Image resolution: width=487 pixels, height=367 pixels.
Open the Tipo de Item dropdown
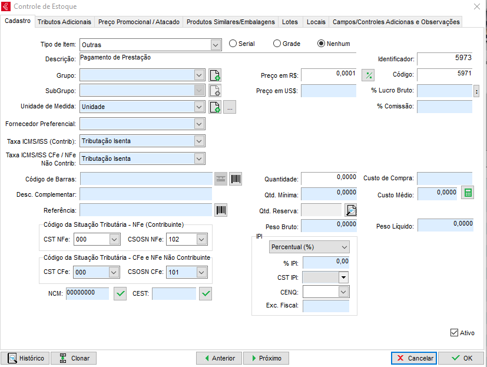pyautogui.click(x=215, y=45)
